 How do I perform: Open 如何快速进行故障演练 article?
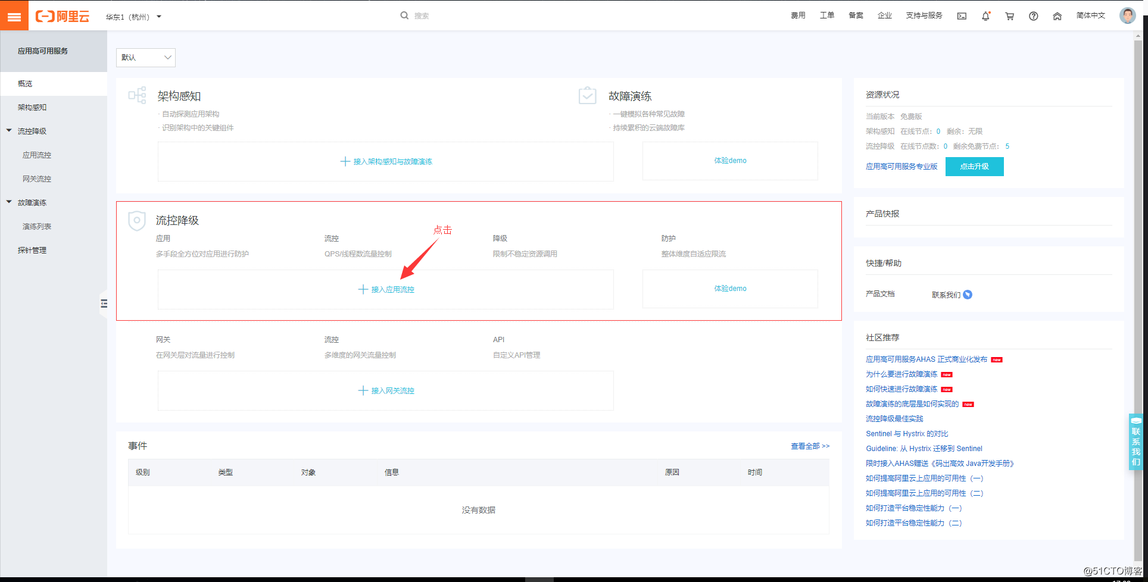click(901, 389)
